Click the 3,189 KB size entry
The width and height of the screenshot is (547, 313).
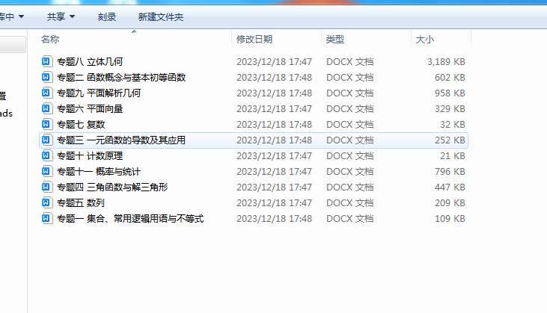point(446,62)
